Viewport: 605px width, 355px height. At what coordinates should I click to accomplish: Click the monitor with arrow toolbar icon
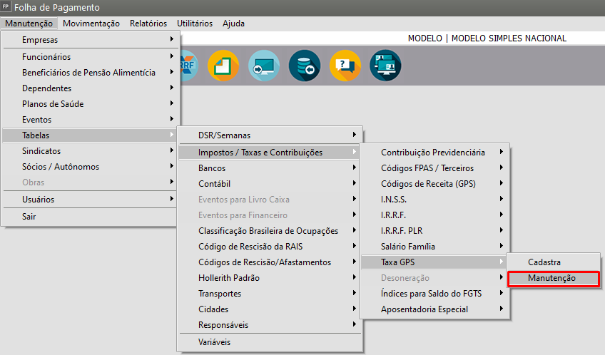pyautogui.click(x=263, y=66)
